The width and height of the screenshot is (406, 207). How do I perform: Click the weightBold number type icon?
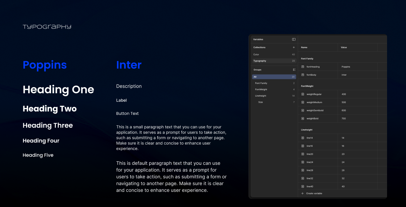point(303,119)
